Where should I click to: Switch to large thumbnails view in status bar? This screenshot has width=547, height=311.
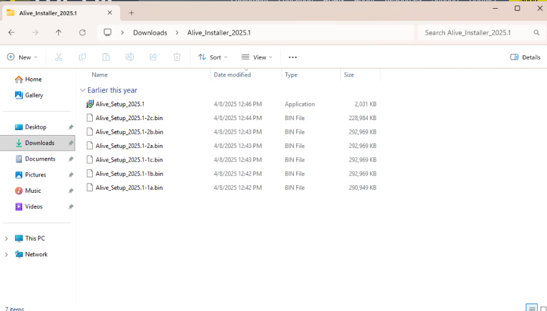[x=543, y=308]
